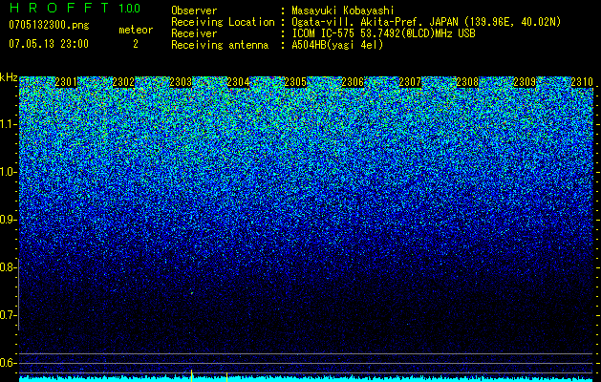This screenshot has height=382, width=601.
Task: Click the 2301 time marker
Action: click(x=66, y=82)
